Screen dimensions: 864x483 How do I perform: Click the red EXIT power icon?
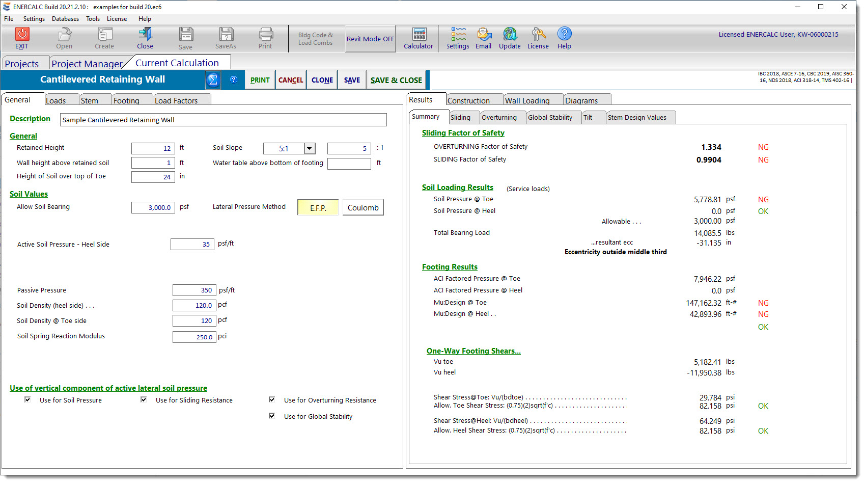tap(22, 34)
